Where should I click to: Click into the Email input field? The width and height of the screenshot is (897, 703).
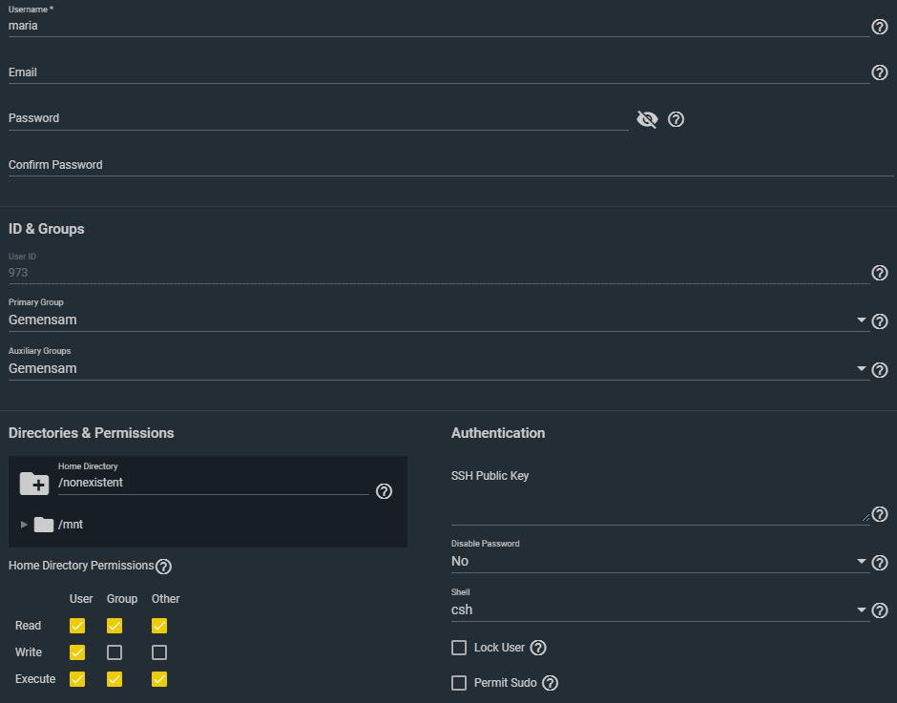click(x=439, y=72)
